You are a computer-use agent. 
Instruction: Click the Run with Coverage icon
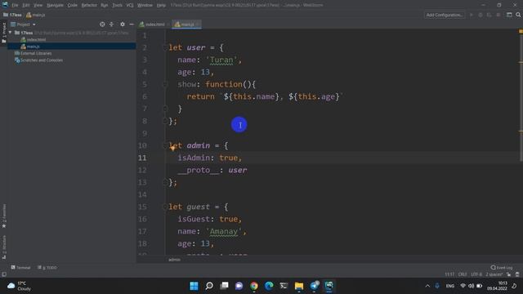(489, 15)
